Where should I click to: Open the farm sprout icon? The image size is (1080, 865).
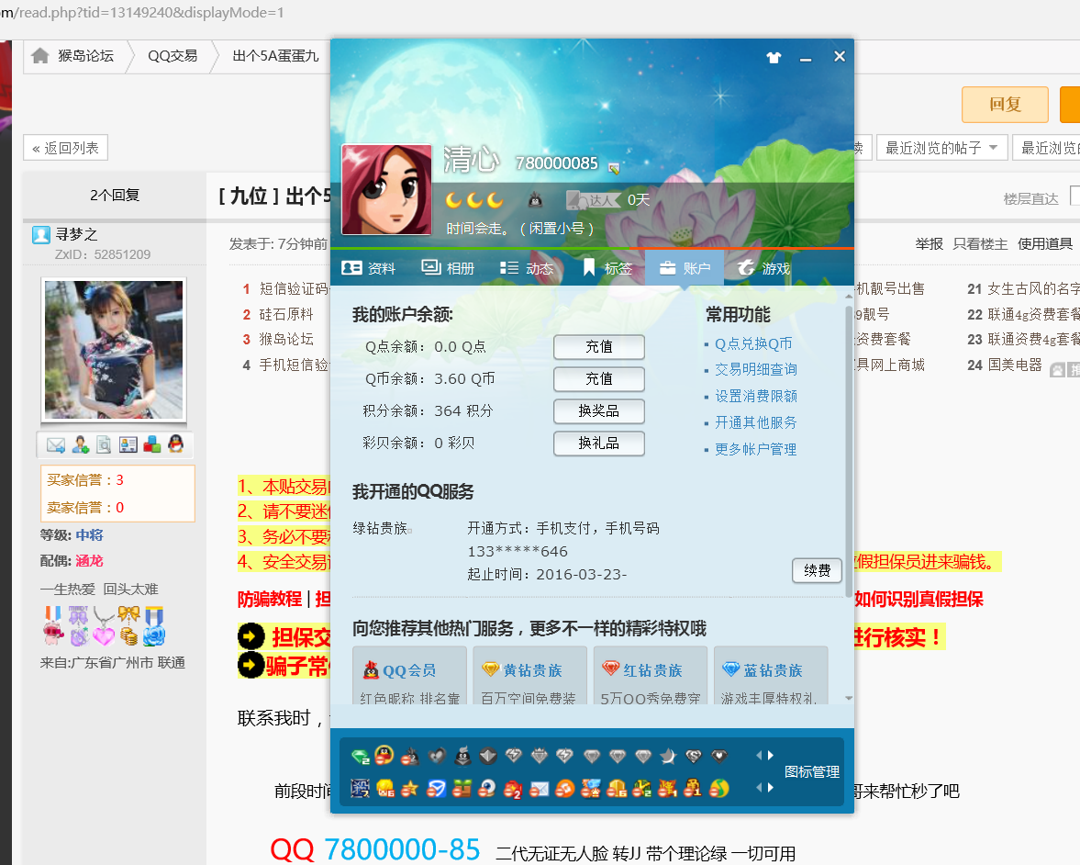pyautogui.click(x=462, y=789)
